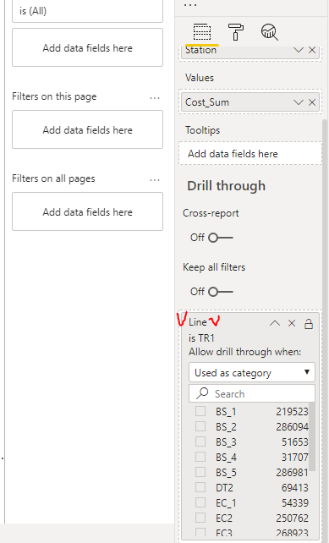Image resolution: width=329 pixels, height=543 pixels.
Task: Open the Format paint roller tab
Action: click(x=235, y=32)
